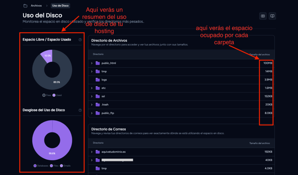Select the public_html directory name

click(109, 63)
